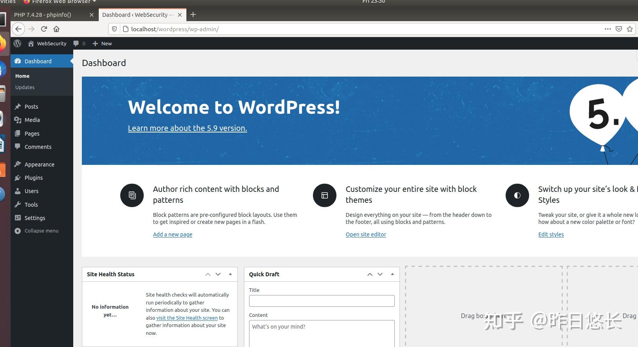638x347 pixels.
Task: Reload the current page
Action: click(44, 29)
